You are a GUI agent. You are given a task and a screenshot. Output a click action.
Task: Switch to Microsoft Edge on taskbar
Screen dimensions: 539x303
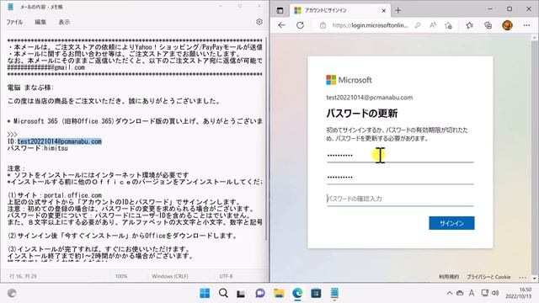click(x=297, y=293)
